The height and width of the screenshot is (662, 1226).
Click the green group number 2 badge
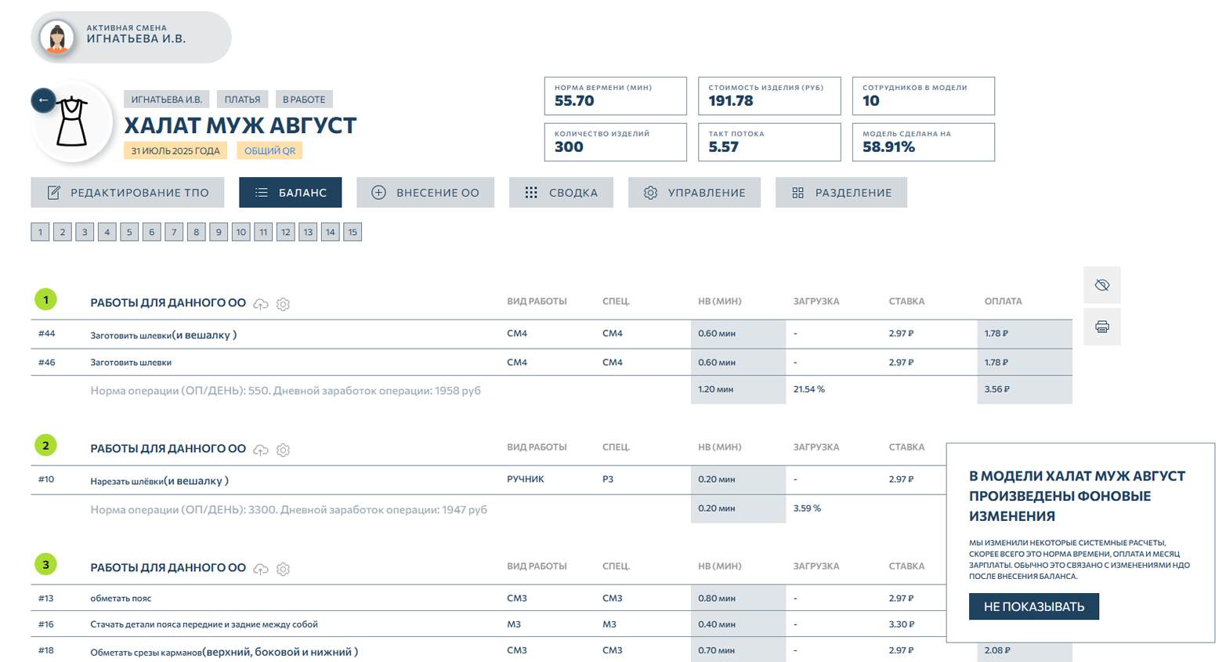(x=45, y=446)
